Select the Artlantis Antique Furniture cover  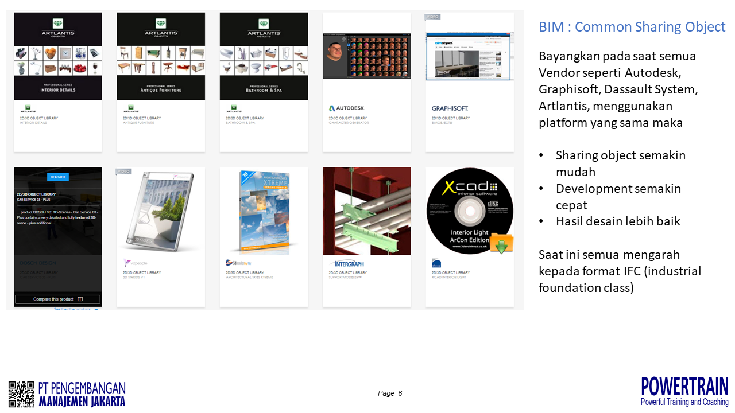(161, 56)
